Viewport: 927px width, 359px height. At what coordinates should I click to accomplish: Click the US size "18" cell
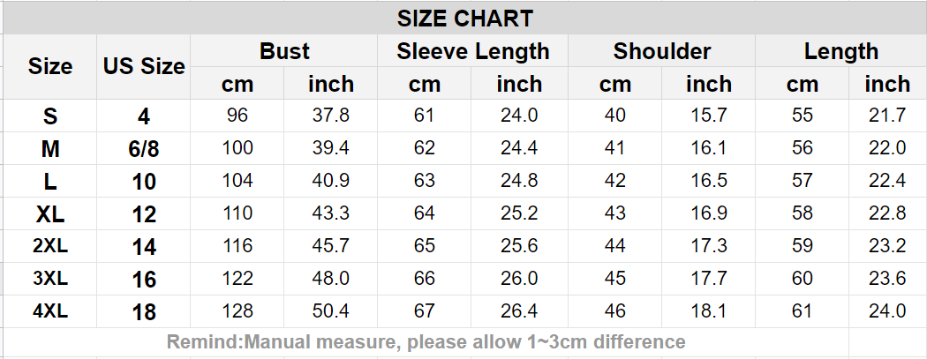pos(144,311)
